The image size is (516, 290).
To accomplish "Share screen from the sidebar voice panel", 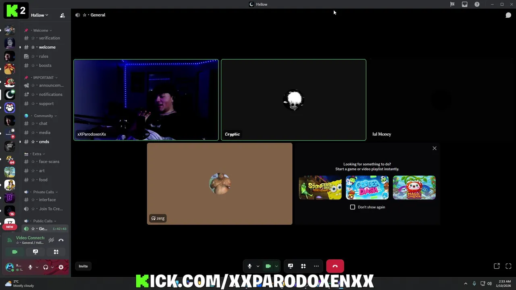I will [x=35, y=252].
